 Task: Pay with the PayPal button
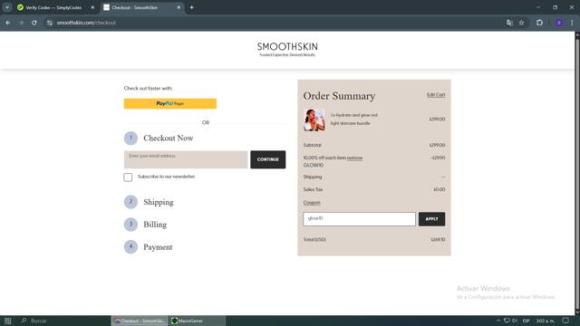tap(170, 103)
